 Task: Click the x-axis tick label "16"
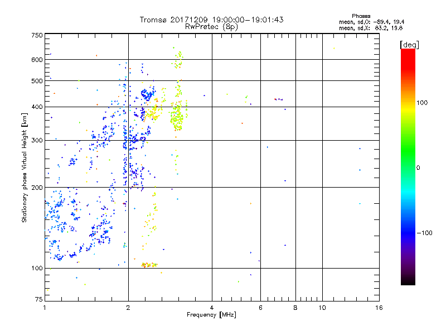click(379, 308)
